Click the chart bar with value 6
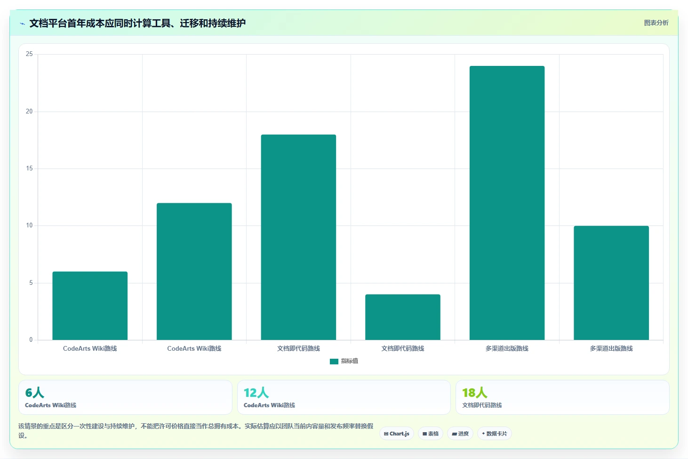This screenshot has height=459, width=688. pos(90,306)
